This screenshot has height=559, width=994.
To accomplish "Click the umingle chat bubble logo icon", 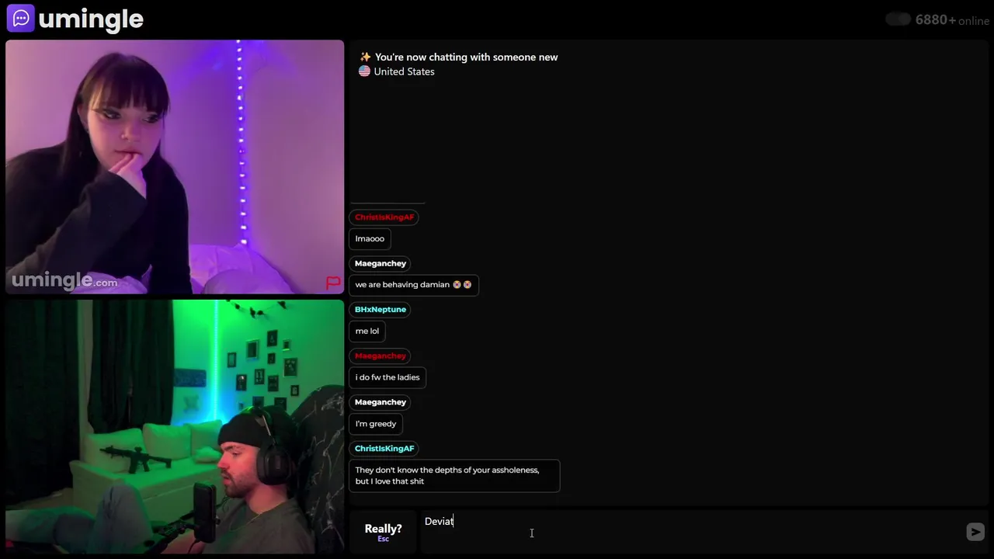I will [x=20, y=19].
